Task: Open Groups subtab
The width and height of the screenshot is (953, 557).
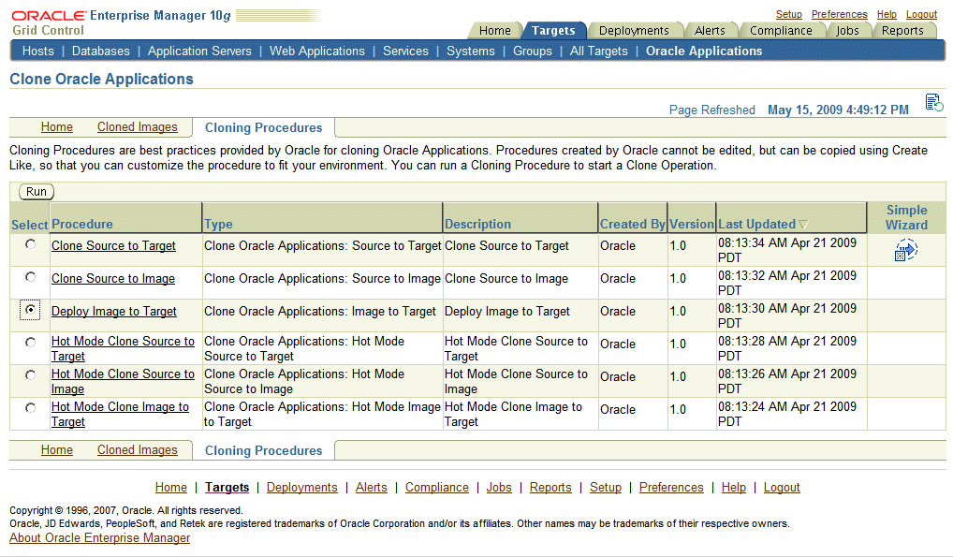Action: click(533, 51)
